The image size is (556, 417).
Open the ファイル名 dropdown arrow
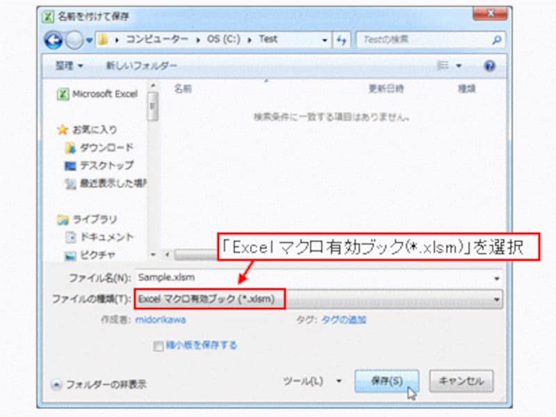coord(497,279)
